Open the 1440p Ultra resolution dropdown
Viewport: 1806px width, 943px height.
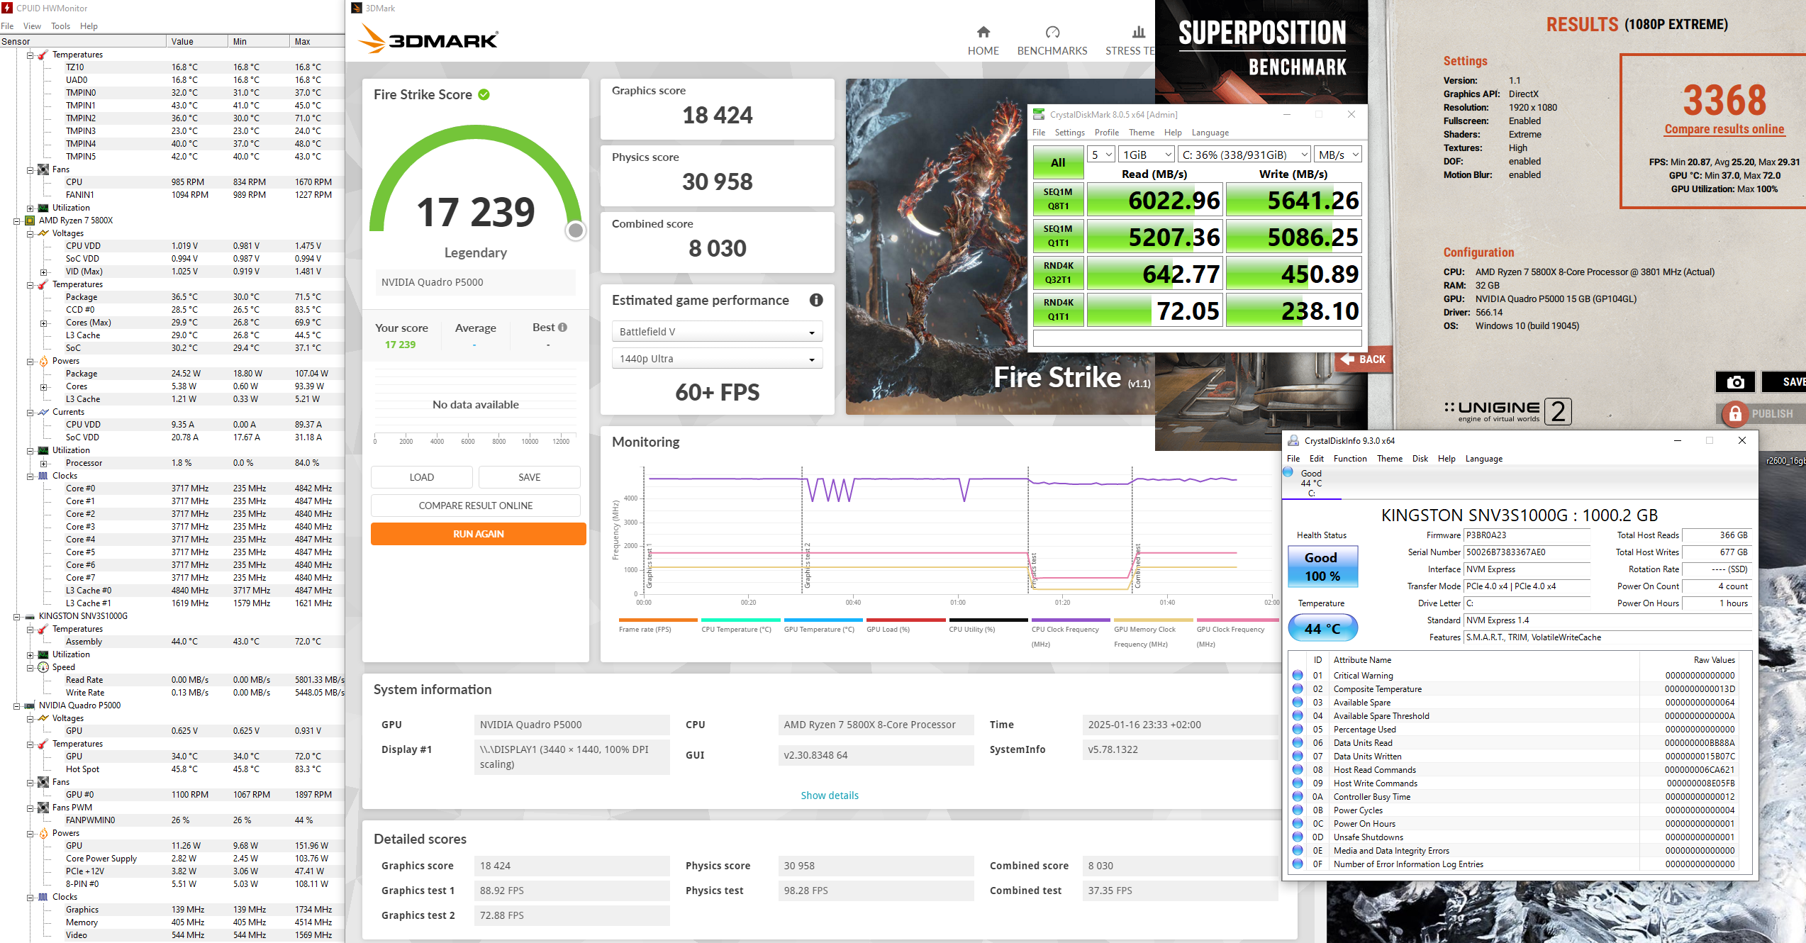click(x=717, y=359)
